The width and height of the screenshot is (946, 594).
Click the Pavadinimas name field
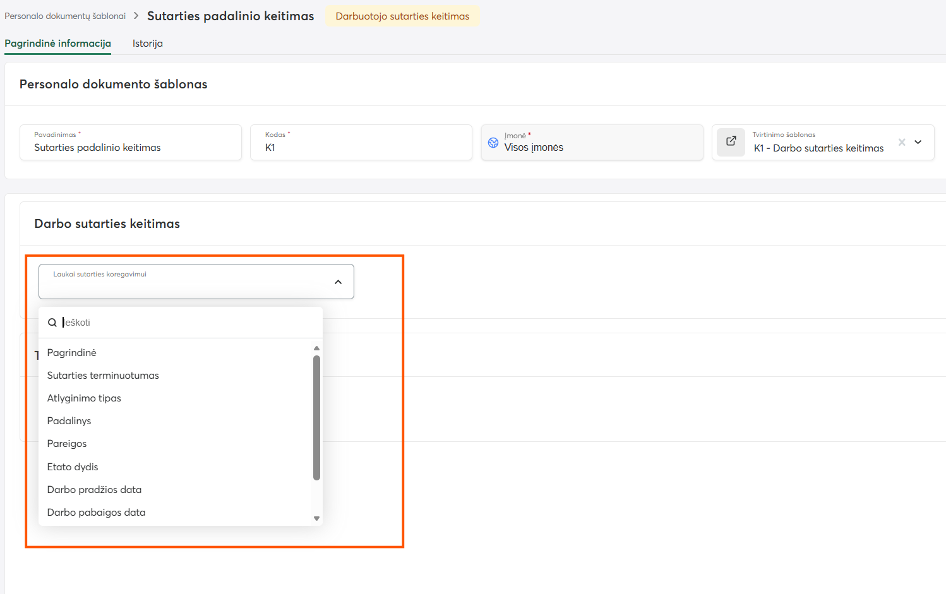[x=131, y=142]
